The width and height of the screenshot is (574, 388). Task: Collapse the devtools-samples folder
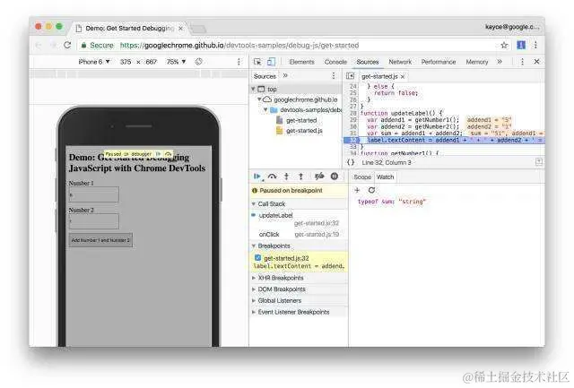[265, 109]
